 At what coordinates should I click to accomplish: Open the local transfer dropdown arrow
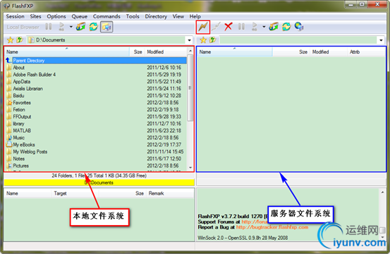pyautogui.click(x=71, y=27)
